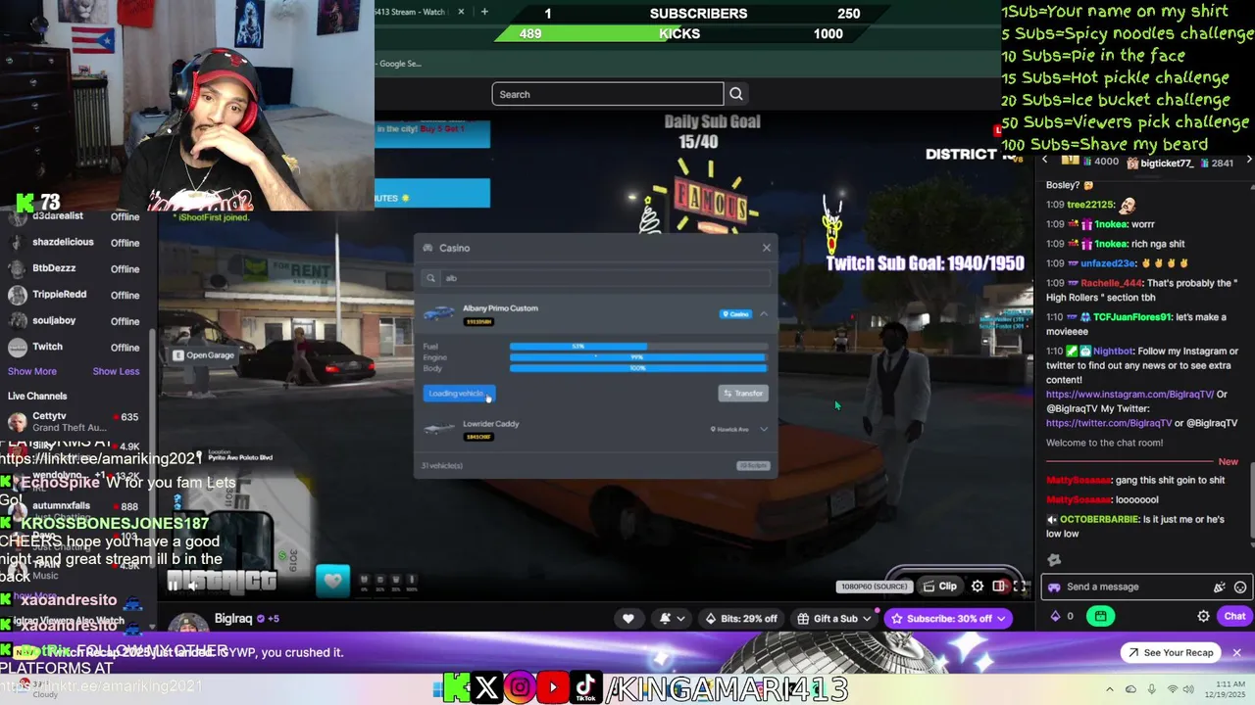Click the YouTube icon in overlay bar
This screenshot has width=1255, height=705.
click(x=553, y=687)
